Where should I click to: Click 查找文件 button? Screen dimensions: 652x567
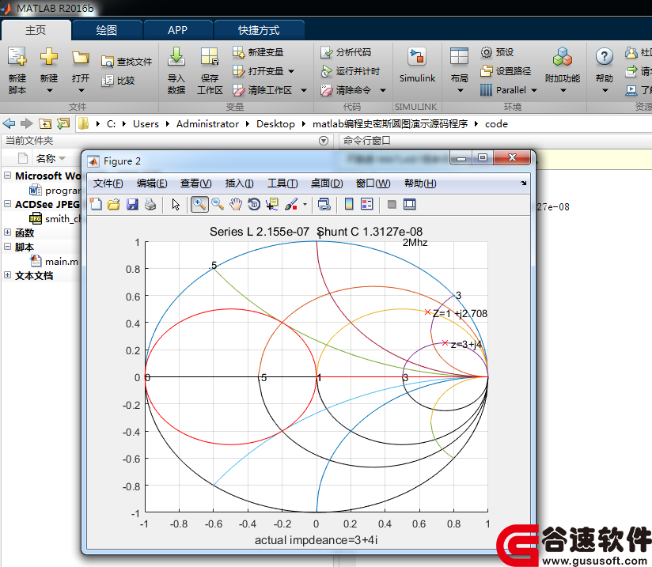[x=127, y=62]
